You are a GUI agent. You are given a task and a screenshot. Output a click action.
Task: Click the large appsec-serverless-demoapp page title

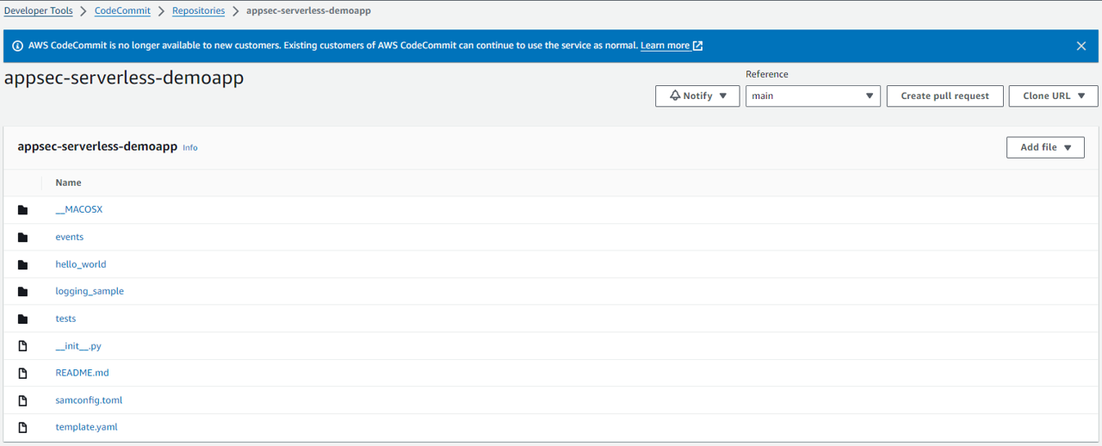point(124,78)
